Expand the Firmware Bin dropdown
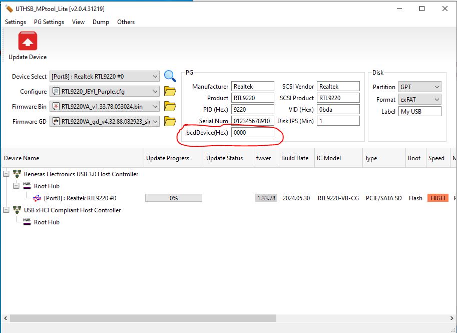 pyautogui.click(x=155, y=107)
